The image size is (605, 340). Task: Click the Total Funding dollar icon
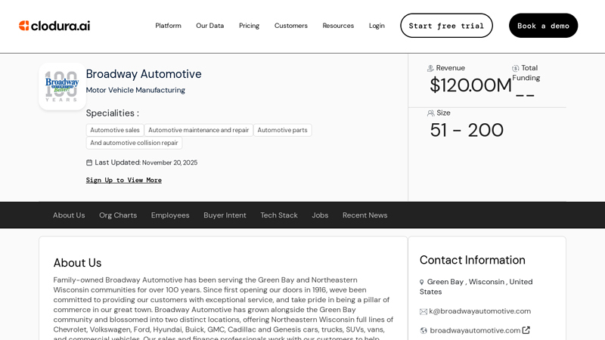pyautogui.click(x=516, y=68)
